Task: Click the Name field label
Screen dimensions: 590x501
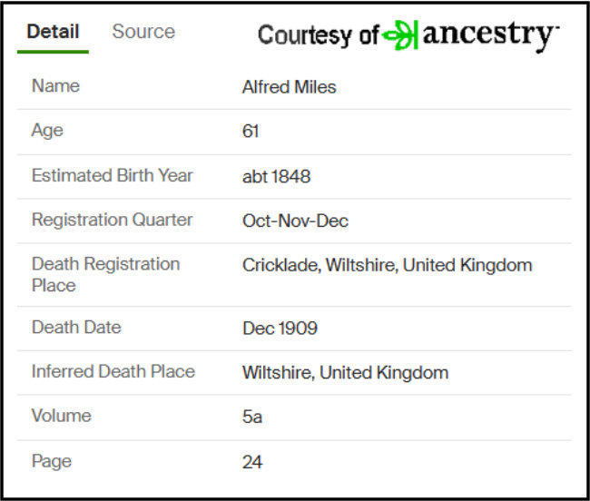Action: 55,86
